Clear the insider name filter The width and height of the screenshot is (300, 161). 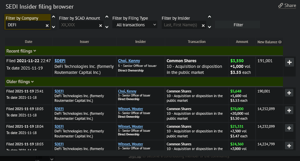[x=203, y=26]
